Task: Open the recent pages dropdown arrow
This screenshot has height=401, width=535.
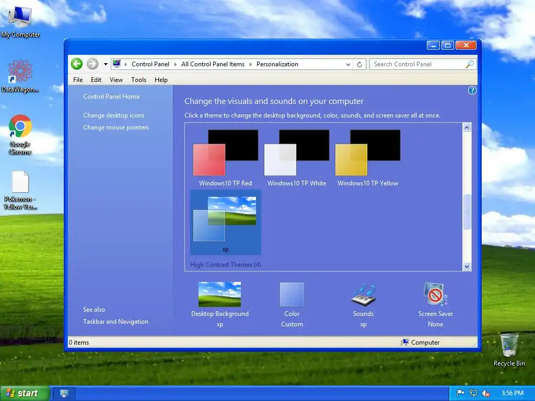Action: 106,64
